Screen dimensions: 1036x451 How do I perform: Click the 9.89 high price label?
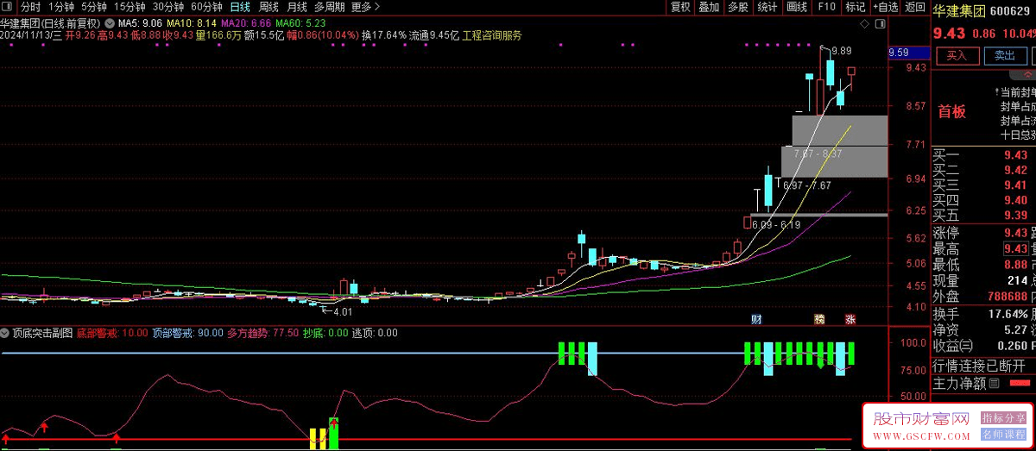[841, 52]
